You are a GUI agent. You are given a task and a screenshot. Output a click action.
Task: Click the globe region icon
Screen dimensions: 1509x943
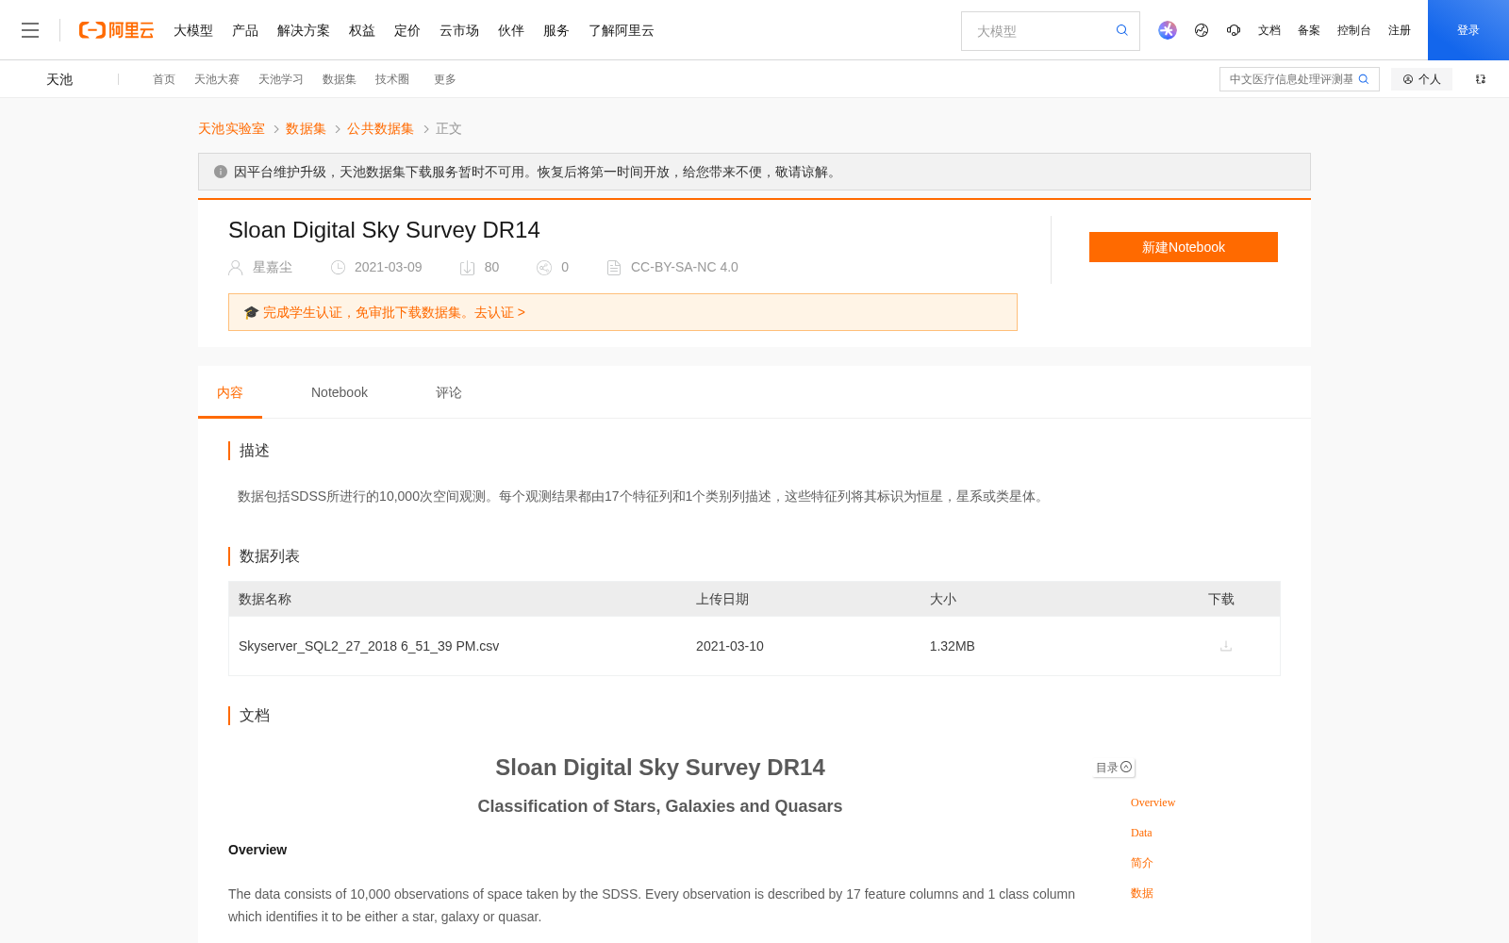tap(1202, 30)
